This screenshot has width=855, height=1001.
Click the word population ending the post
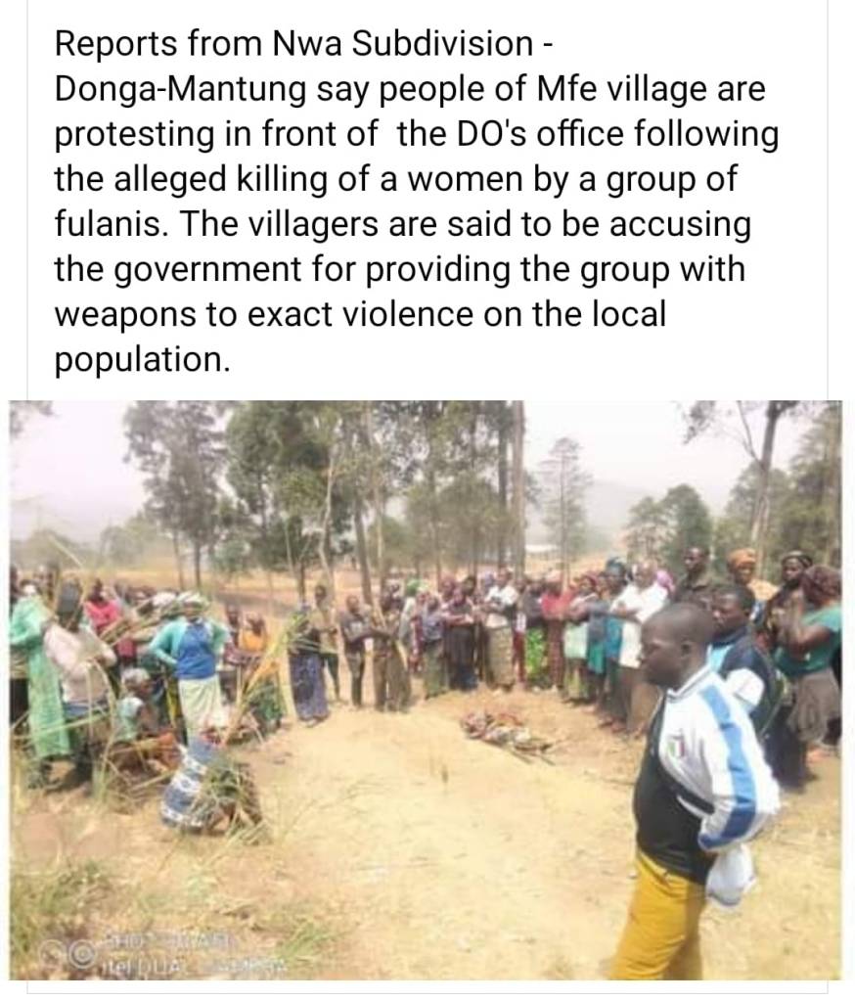tap(142, 360)
